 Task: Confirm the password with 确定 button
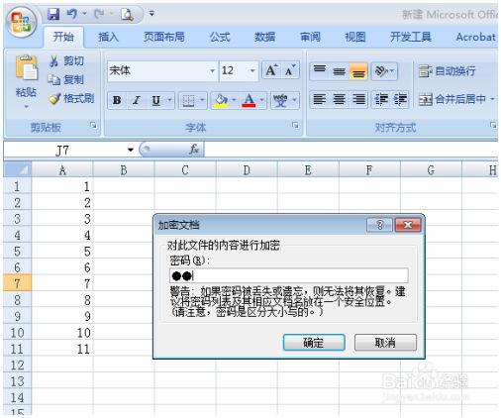(x=314, y=343)
